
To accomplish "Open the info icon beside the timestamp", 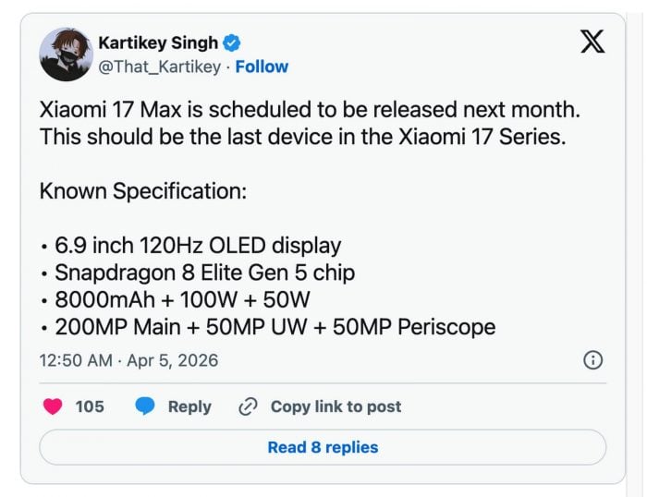I will 594,360.
